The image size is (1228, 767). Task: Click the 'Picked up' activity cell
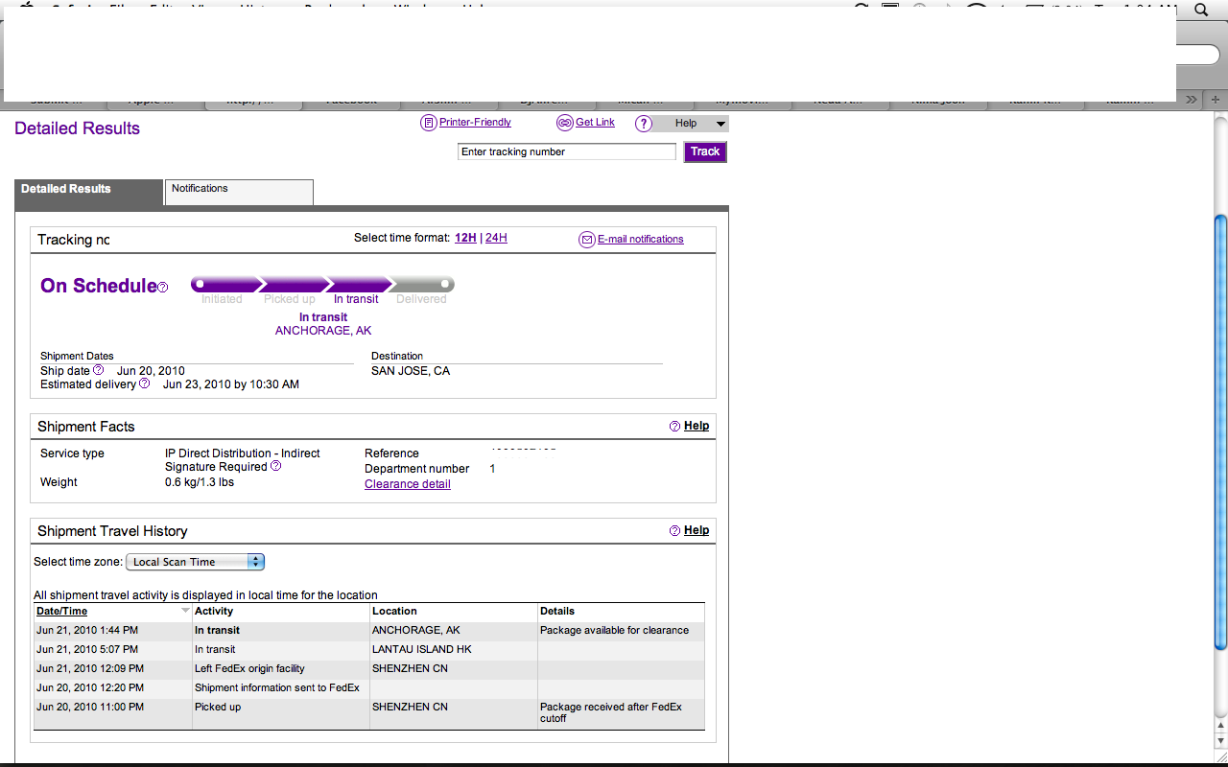[218, 707]
